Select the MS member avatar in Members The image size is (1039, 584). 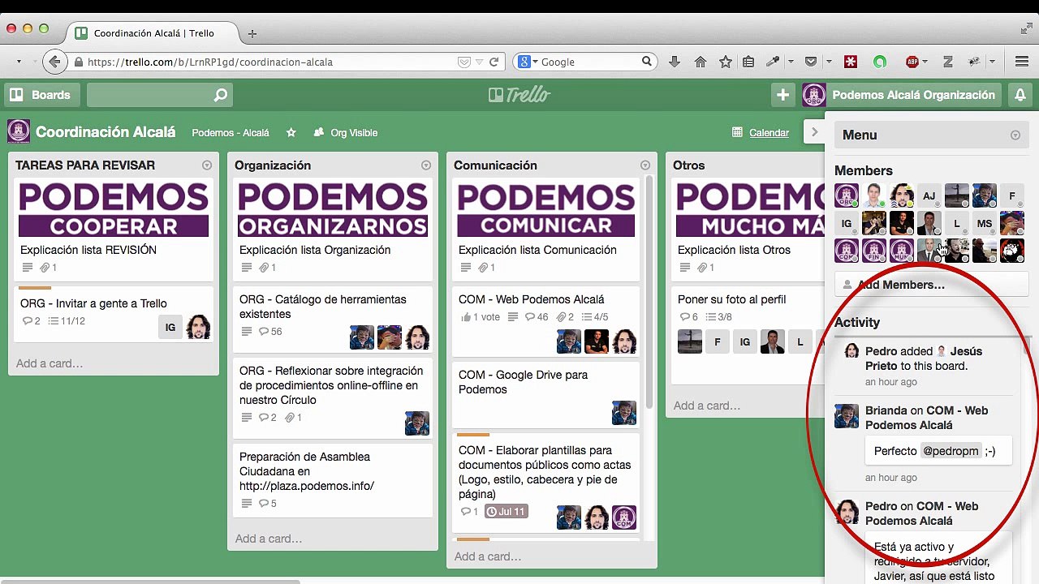pyautogui.click(x=985, y=223)
